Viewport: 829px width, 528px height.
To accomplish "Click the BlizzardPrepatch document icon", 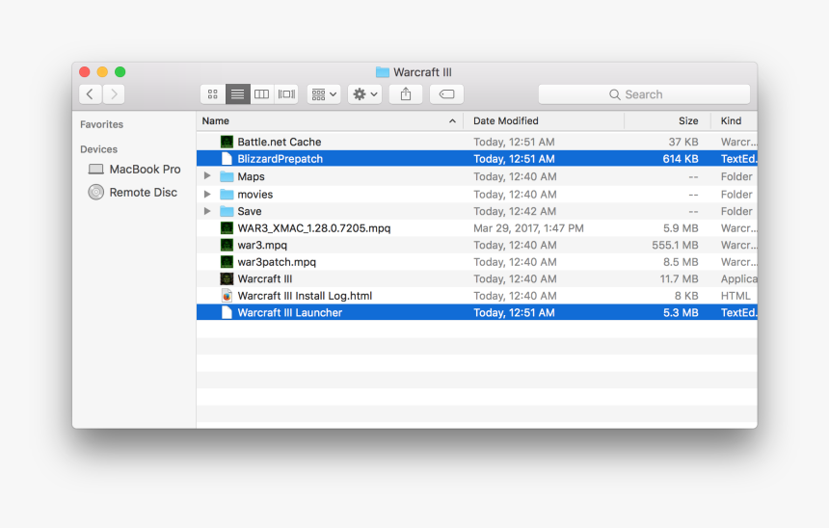I will tap(227, 159).
